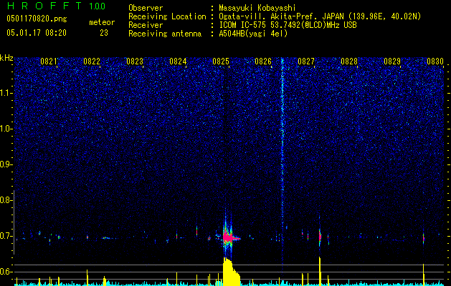Click the 0.9 kHz axis label

[x=6, y=164]
